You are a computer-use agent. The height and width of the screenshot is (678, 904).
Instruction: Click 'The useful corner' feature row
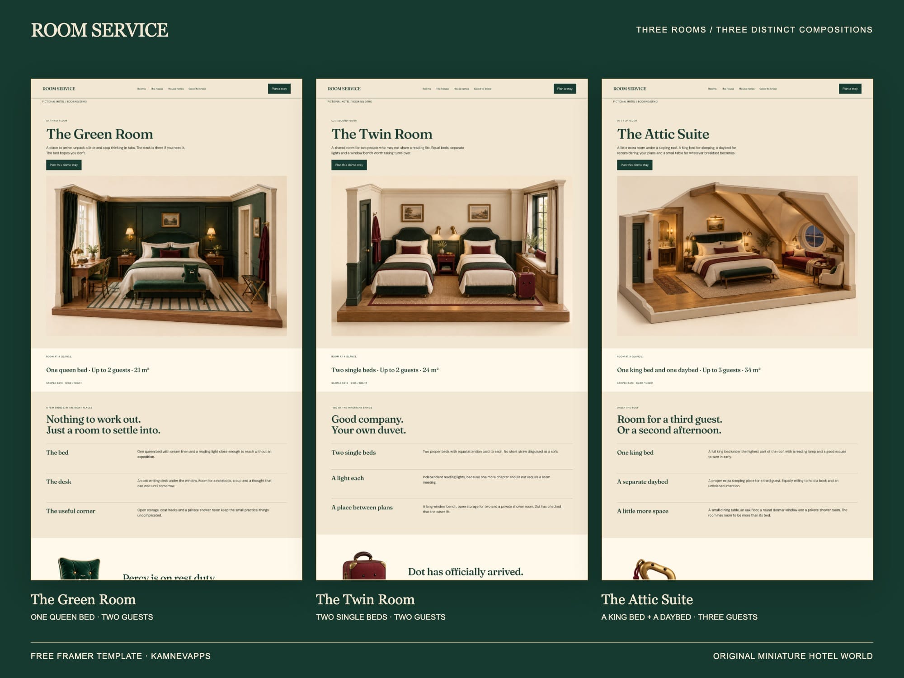coord(166,513)
